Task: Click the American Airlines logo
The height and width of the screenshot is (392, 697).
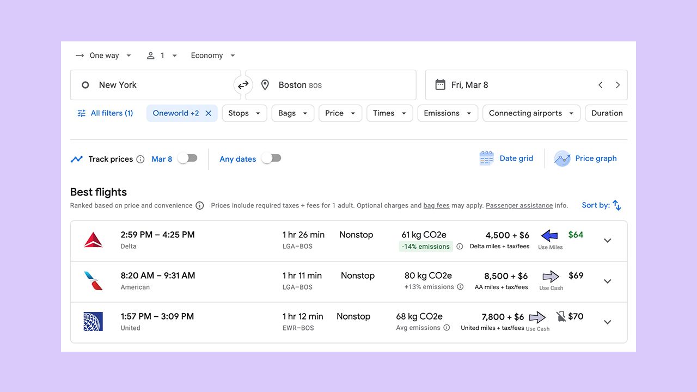Action: (x=93, y=281)
